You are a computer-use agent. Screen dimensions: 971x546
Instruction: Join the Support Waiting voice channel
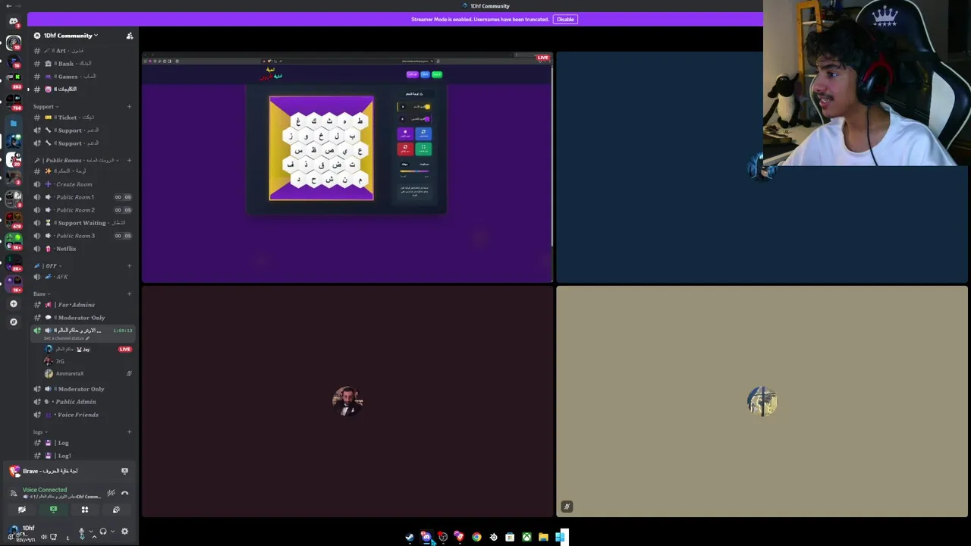tap(83, 223)
